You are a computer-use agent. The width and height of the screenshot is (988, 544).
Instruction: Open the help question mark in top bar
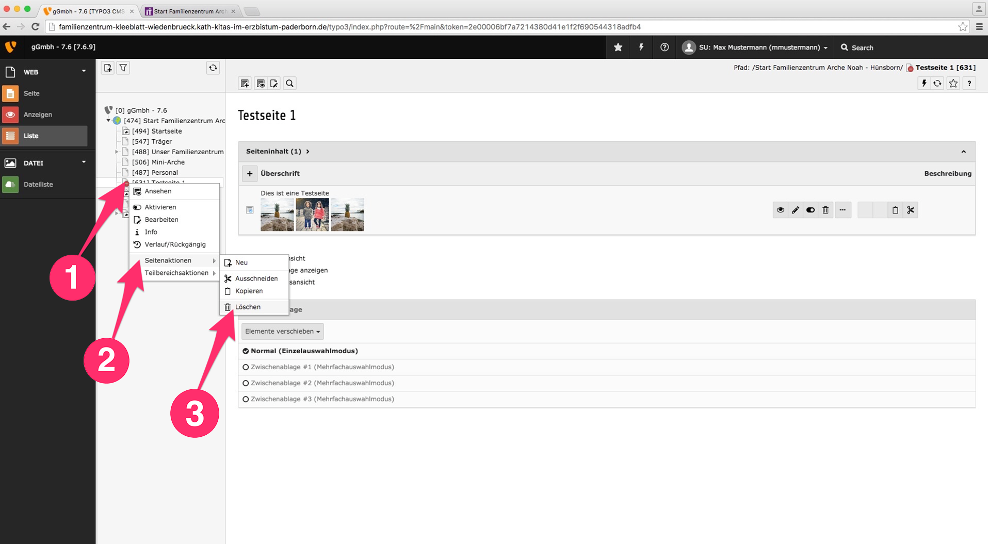point(665,47)
